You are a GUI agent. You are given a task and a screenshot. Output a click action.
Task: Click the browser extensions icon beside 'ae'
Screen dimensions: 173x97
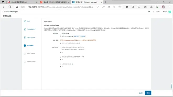pos(133,7)
